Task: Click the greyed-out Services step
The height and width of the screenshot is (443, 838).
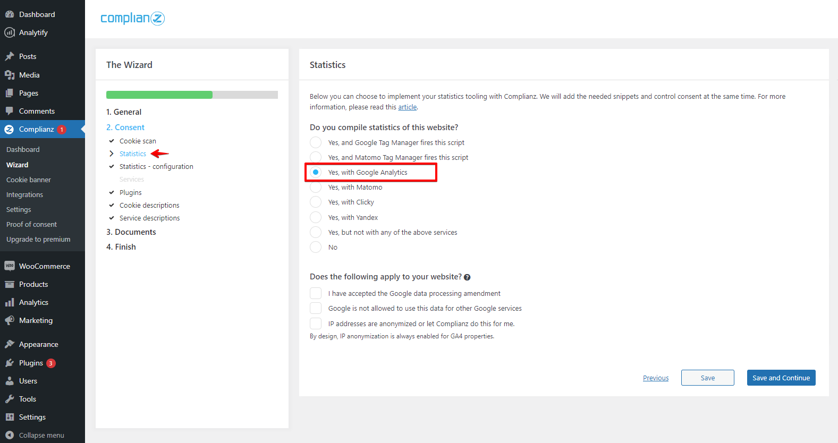Action: coord(132,180)
